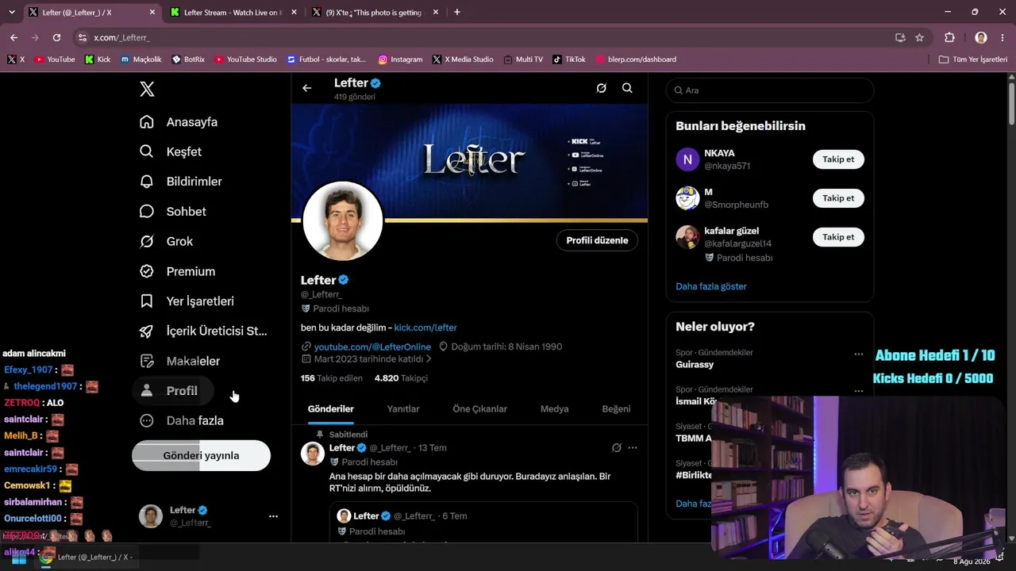Open Tüm Yer İşaretleri folder
Screen dimensions: 1016x571
(x=972, y=59)
